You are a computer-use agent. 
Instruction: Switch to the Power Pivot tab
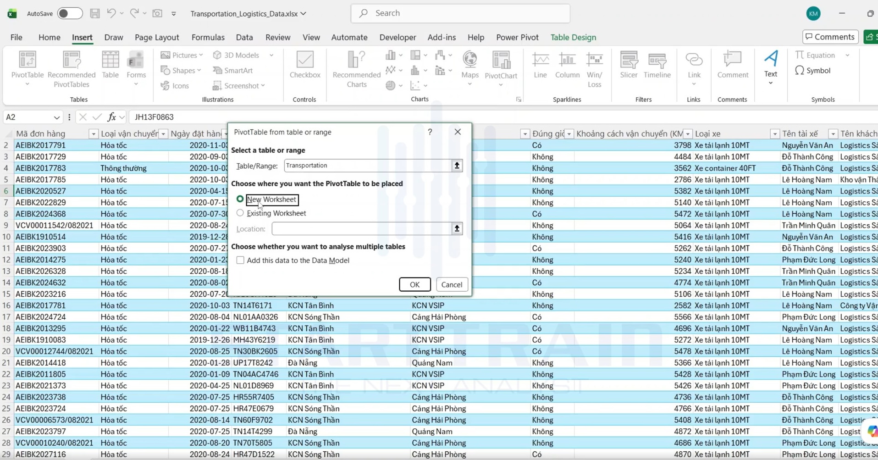coord(517,38)
